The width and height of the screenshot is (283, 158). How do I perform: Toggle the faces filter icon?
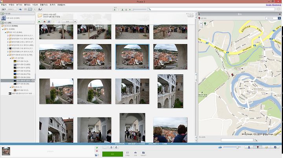122,9
